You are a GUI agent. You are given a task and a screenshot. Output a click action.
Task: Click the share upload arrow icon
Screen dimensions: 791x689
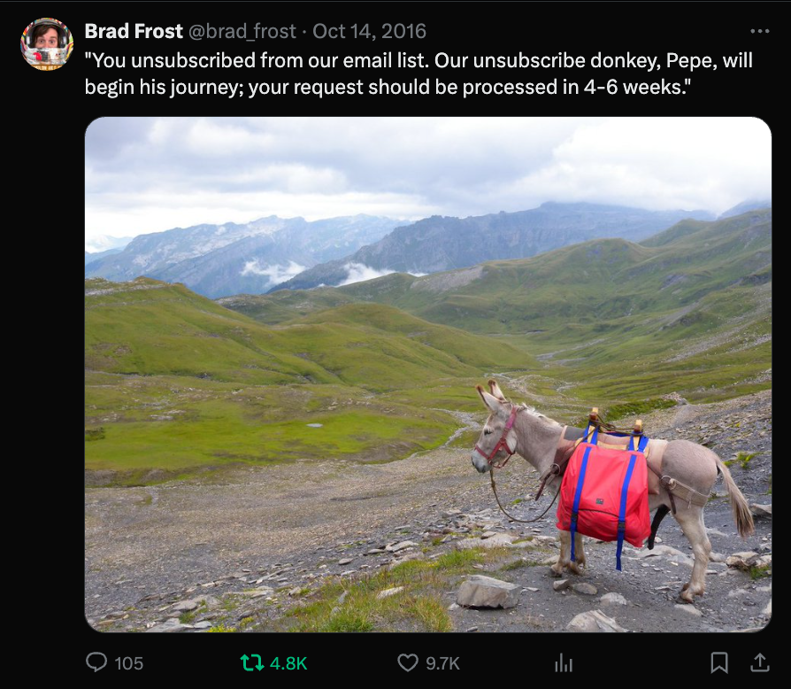759,662
